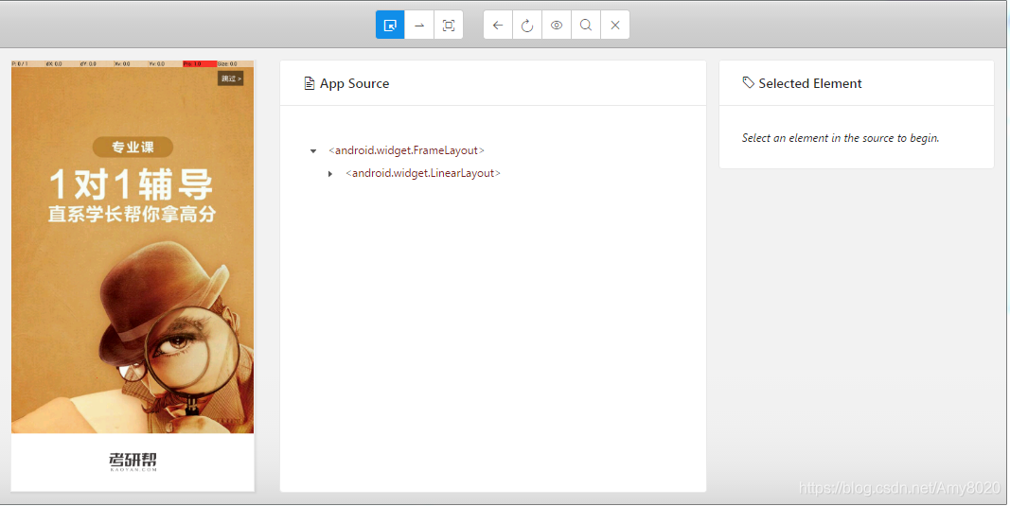Click the 1对1辅导 headline in screenshot
1010x506 pixels.
coord(132,184)
